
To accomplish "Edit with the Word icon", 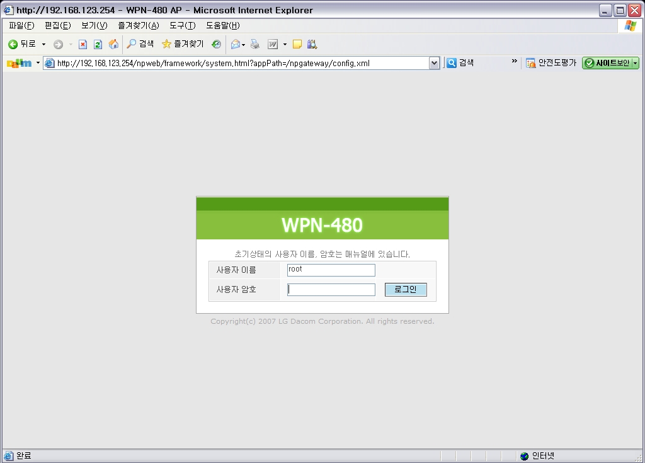I will (273, 44).
